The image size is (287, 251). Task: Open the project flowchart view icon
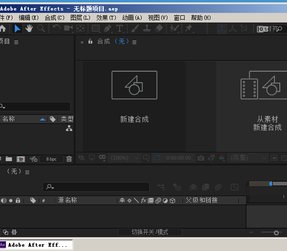(x=69, y=128)
